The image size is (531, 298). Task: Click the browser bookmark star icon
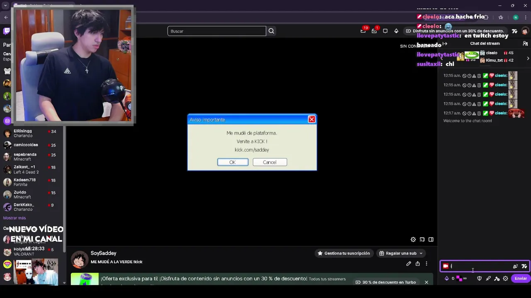[x=501, y=17]
